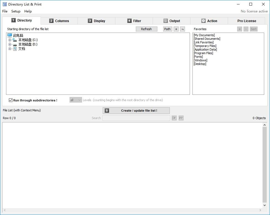Open the File menu

tap(5, 11)
